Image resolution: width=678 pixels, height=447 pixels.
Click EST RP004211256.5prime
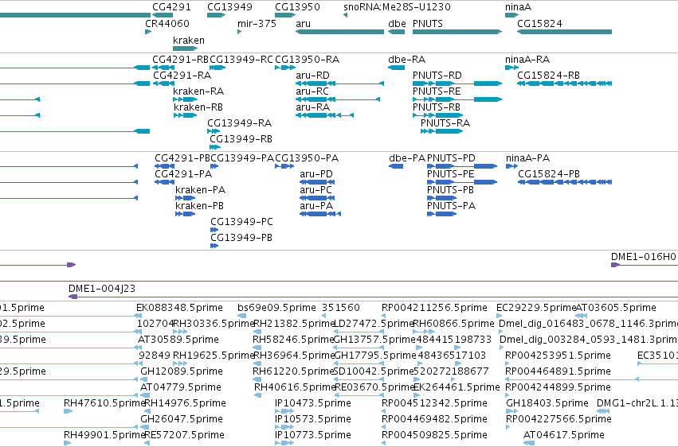click(x=434, y=308)
